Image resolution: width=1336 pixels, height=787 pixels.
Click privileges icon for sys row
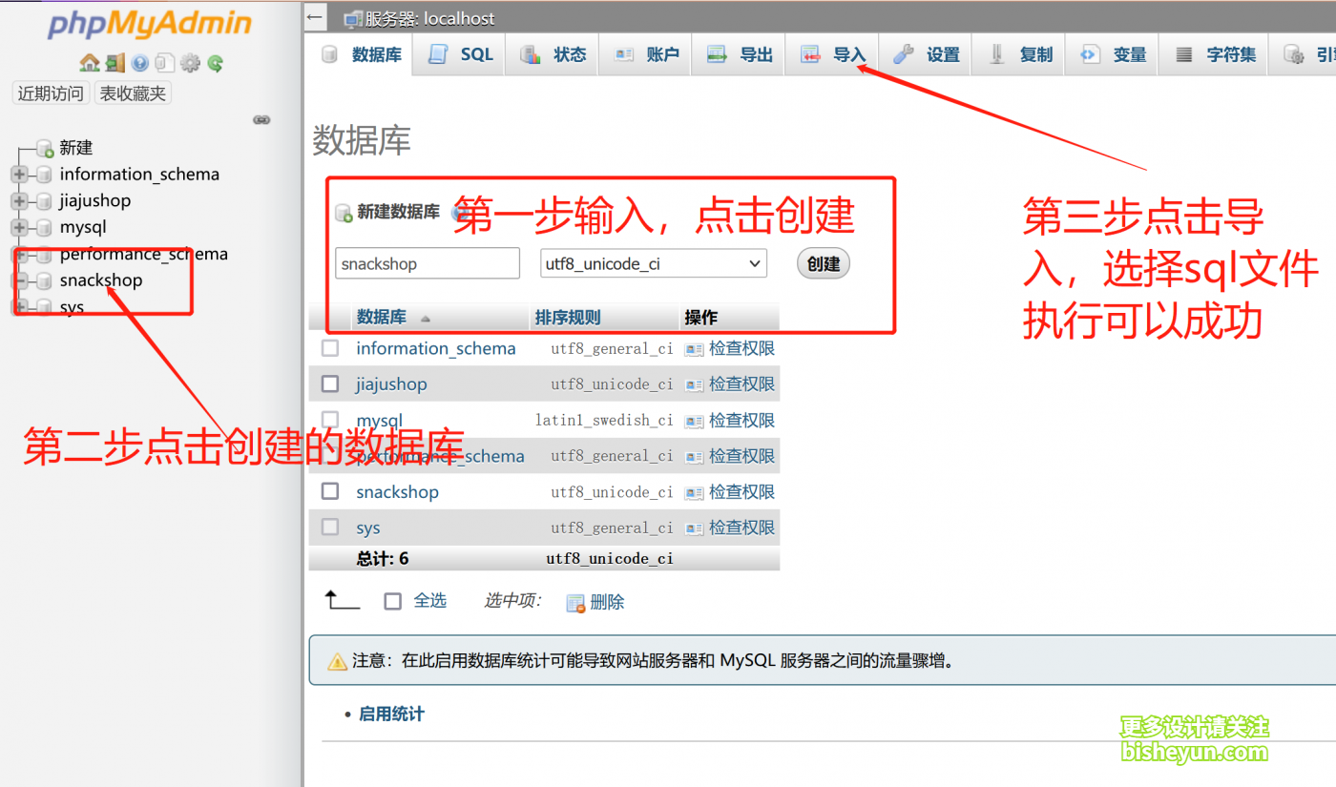tap(694, 528)
